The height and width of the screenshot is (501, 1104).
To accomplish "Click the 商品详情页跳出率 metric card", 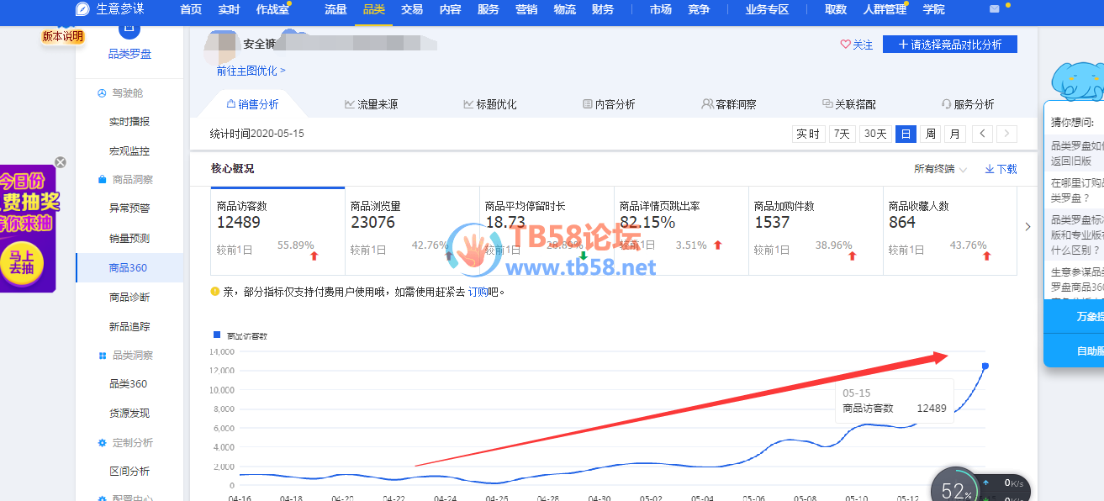I will pyautogui.click(x=681, y=231).
